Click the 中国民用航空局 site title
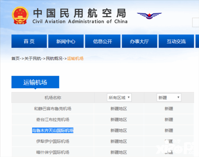Viewport: 199px width, 157px height. point(80,13)
